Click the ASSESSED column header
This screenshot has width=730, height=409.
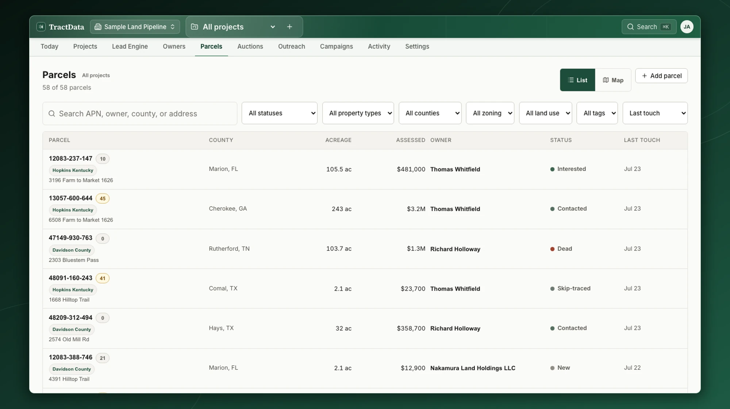[x=411, y=140]
